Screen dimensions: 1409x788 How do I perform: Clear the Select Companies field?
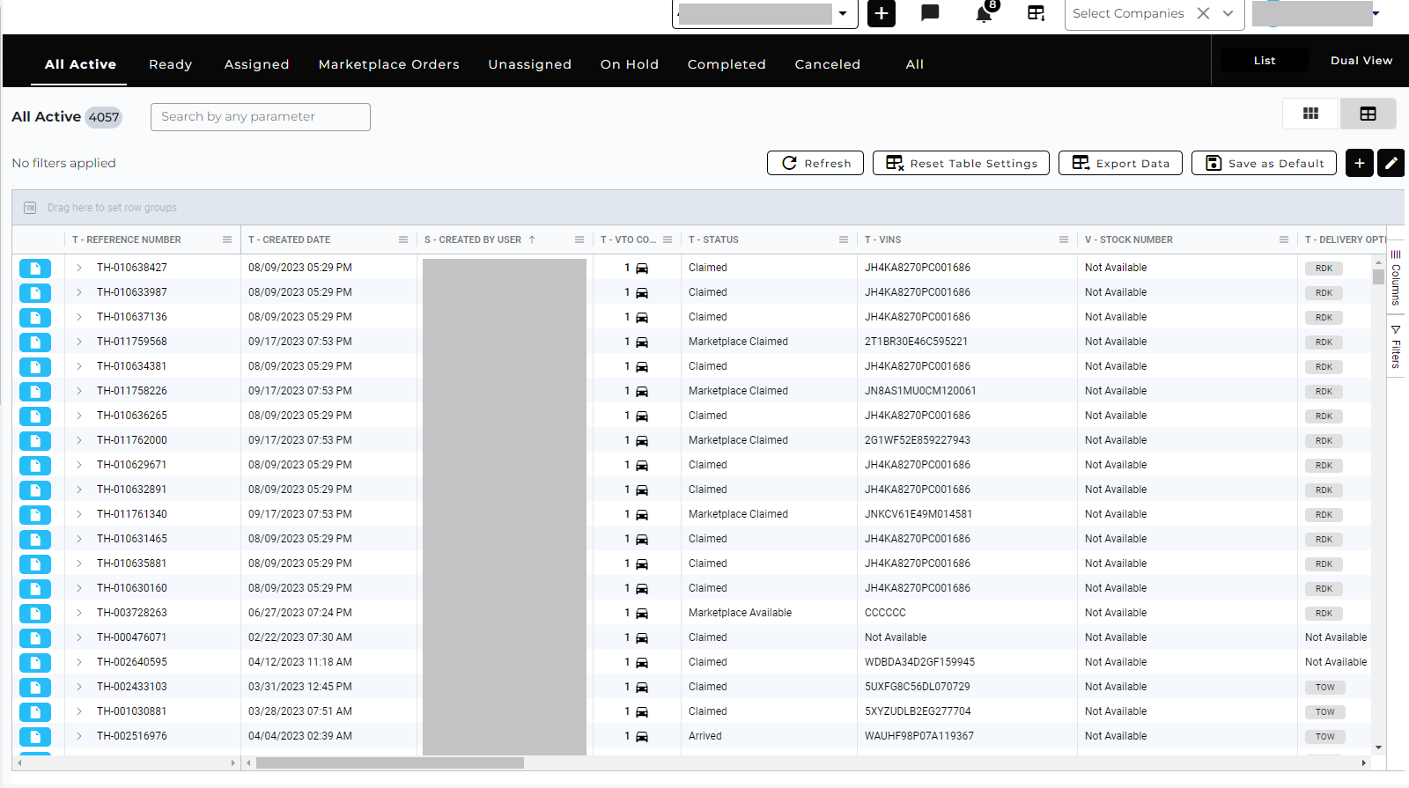coord(1203,13)
